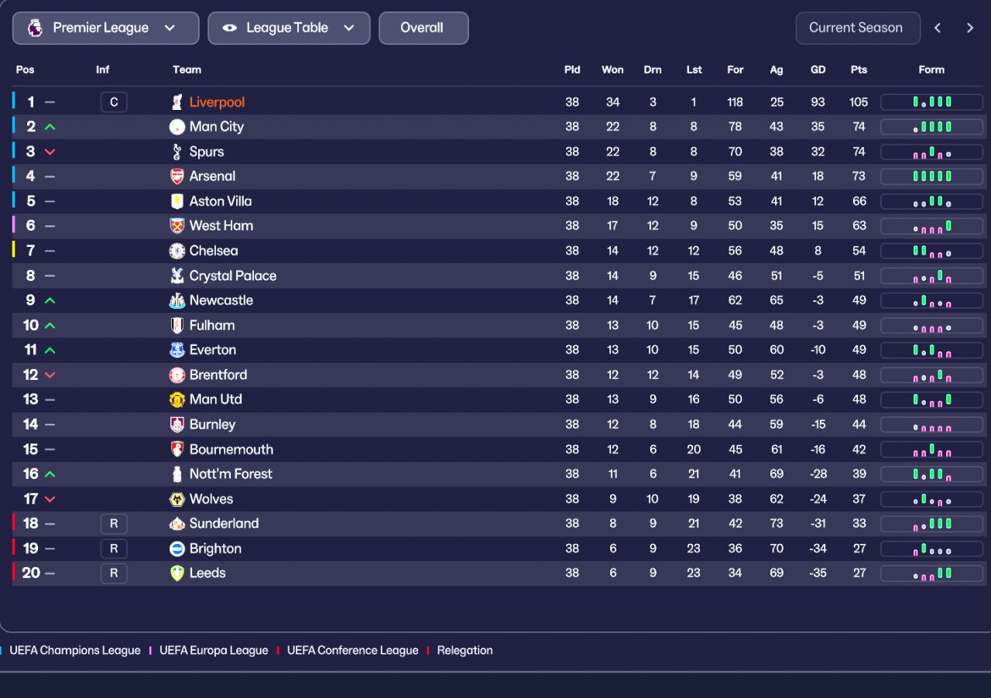
Task: Click the Man Utd club crest
Action: pyautogui.click(x=177, y=399)
